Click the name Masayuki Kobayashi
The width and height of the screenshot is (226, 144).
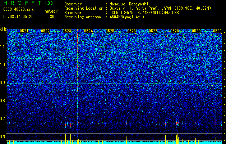[x=129, y=4]
